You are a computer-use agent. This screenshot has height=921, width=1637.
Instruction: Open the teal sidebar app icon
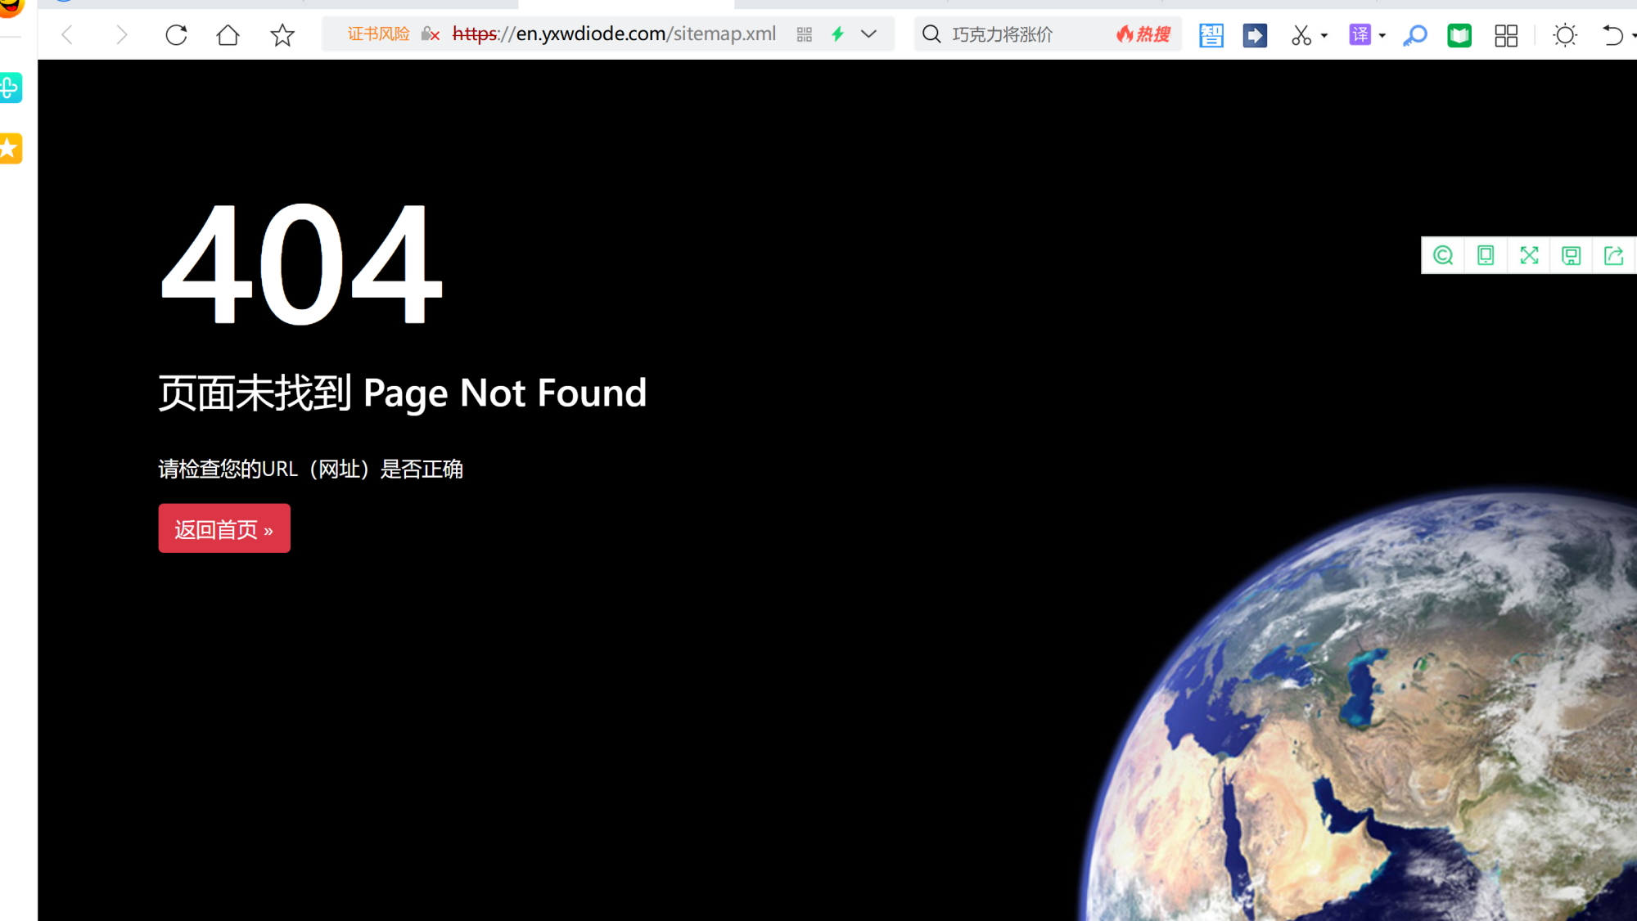point(11,88)
